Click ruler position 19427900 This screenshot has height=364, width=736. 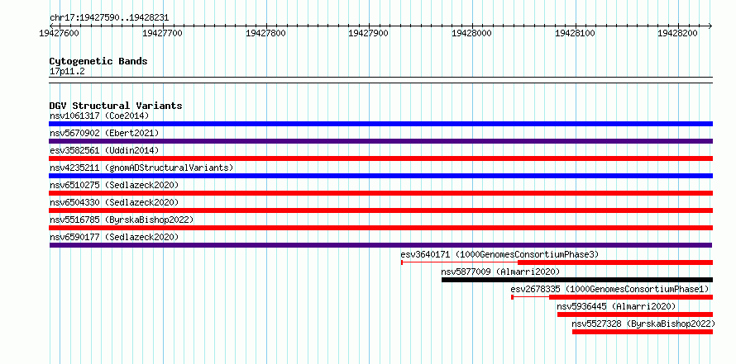pyautogui.click(x=369, y=33)
